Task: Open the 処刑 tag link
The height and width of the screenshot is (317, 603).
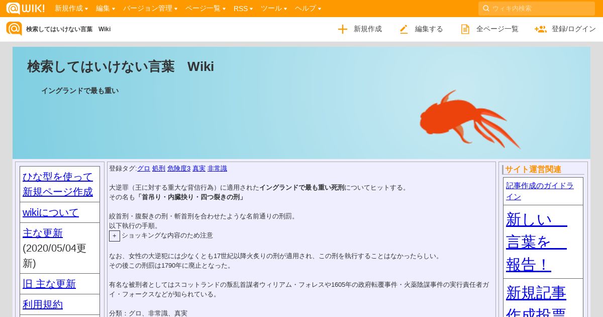Action: coord(159,169)
